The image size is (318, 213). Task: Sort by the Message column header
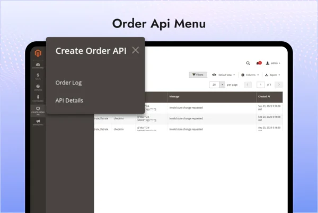coord(211,97)
